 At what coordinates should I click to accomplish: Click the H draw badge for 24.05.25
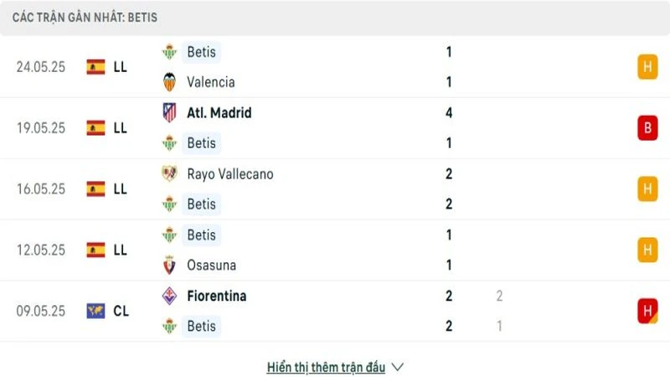tap(647, 67)
